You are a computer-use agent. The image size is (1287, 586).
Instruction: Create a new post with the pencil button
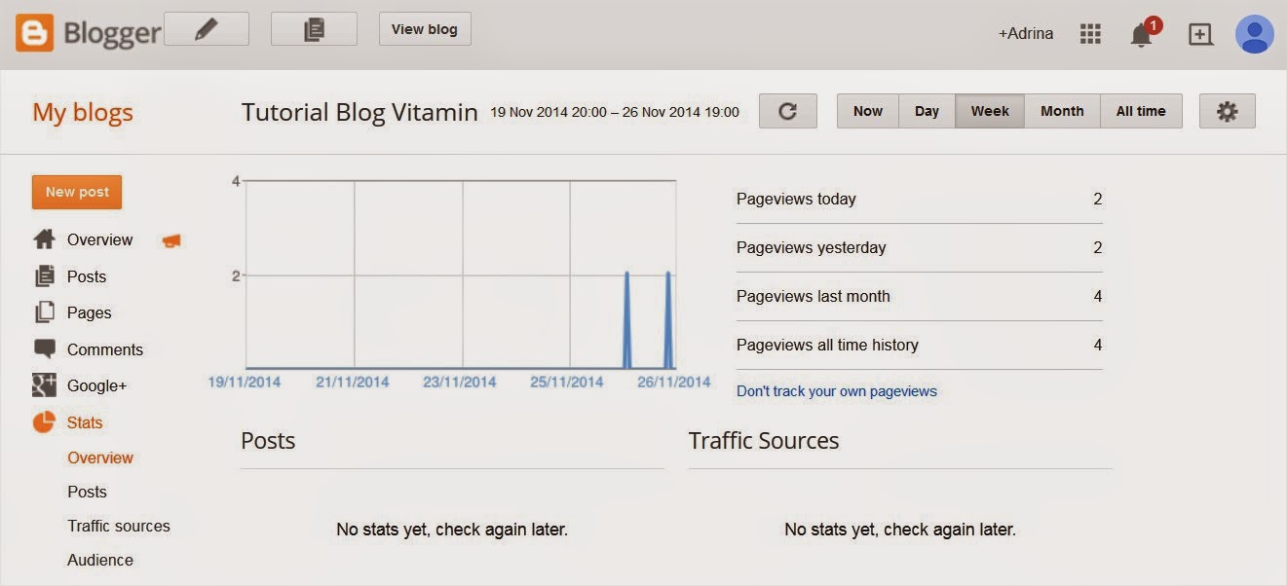tap(207, 29)
